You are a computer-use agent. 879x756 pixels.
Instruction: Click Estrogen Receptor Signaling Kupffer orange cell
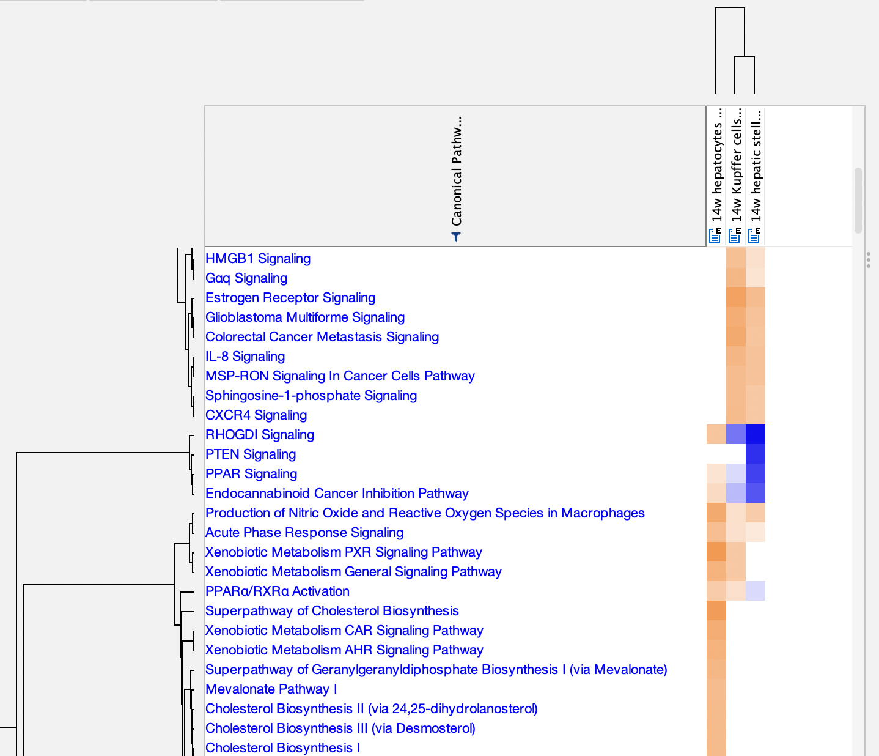[x=736, y=297]
